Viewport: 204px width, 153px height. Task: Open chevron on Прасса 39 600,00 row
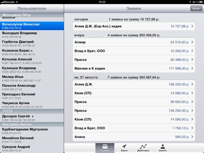coord(192,102)
